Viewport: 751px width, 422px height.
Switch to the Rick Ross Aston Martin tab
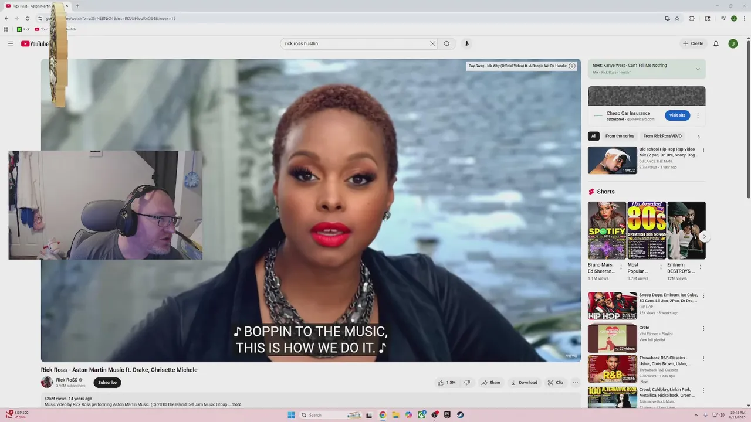(x=35, y=6)
